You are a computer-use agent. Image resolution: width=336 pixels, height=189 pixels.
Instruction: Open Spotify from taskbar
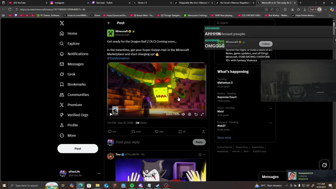pyautogui.click(x=132, y=186)
